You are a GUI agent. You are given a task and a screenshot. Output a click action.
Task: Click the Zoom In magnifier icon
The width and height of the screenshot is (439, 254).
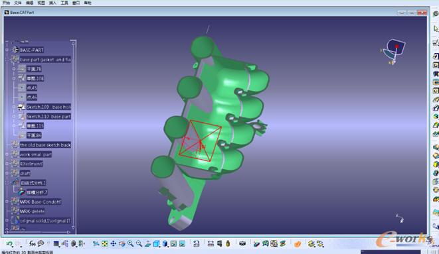(130, 243)
